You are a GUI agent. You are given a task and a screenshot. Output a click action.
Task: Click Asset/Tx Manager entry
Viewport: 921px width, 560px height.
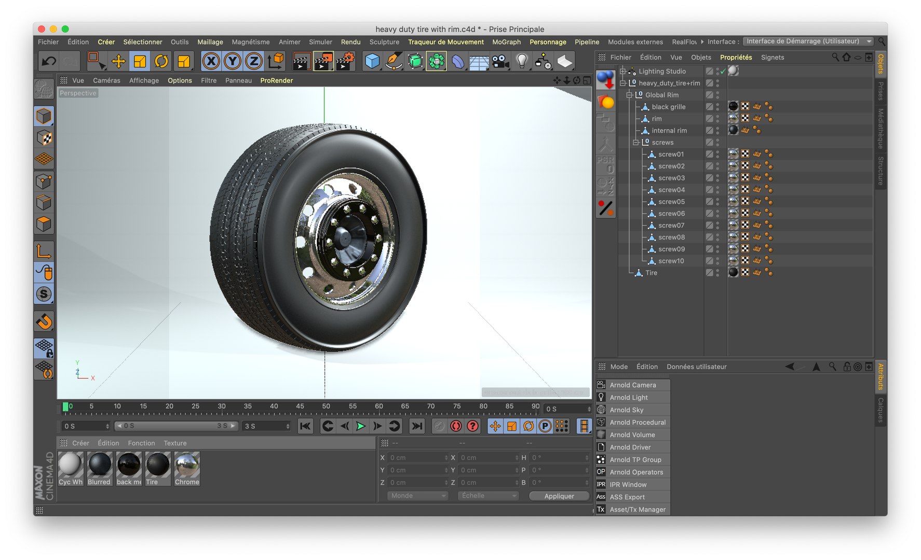click(633, 510)
